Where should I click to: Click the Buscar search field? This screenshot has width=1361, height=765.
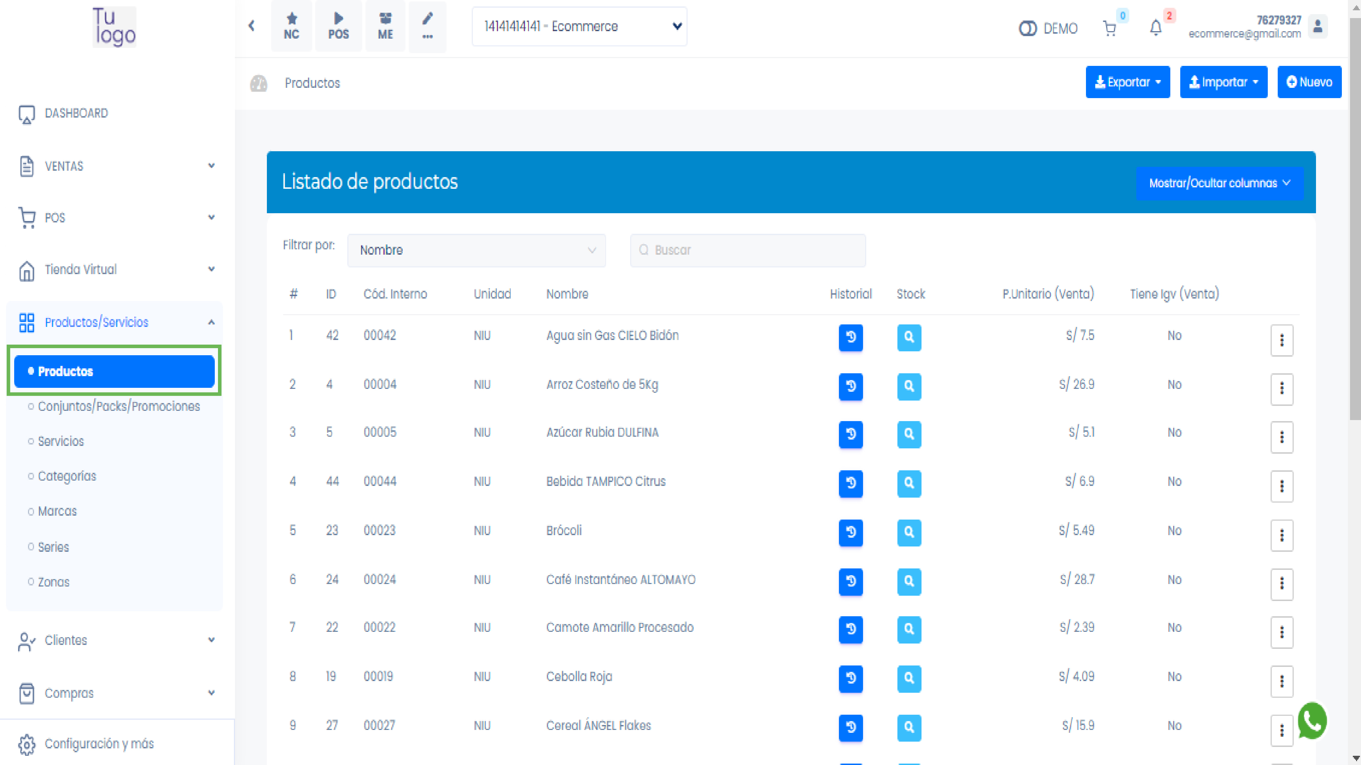(747, 250)
